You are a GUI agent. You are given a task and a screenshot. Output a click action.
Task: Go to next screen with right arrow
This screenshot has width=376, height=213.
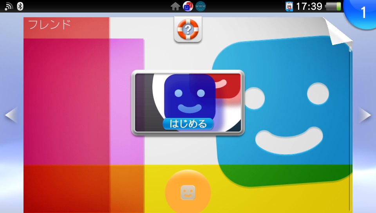click(365, 116)
